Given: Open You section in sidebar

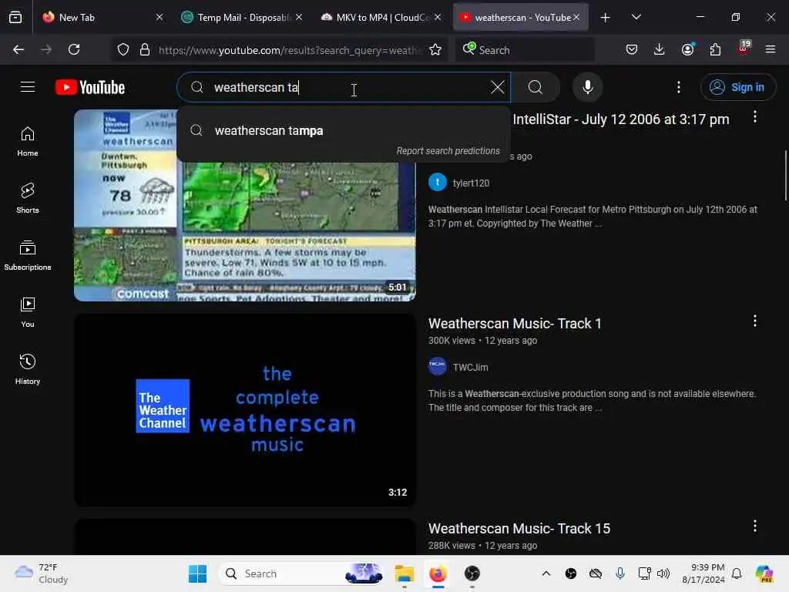Looking at the screenshot, I should point(28,313).
